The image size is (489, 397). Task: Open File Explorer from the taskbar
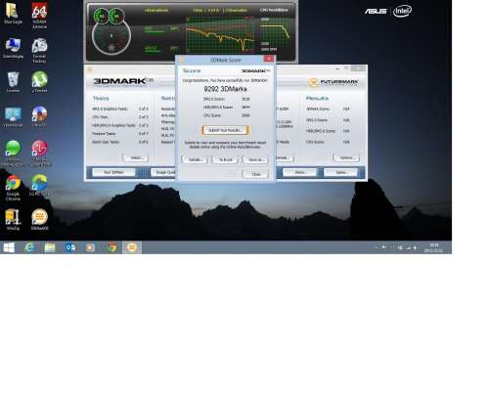(50, 247)
